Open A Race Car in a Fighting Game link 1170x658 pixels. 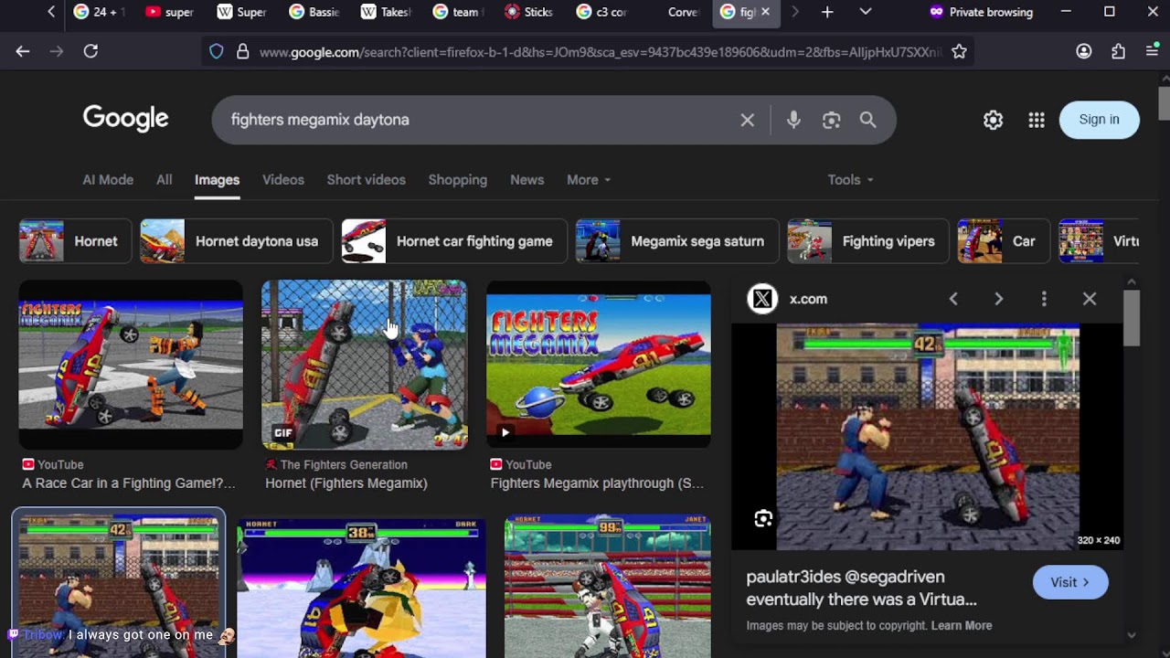coord(129,483)
